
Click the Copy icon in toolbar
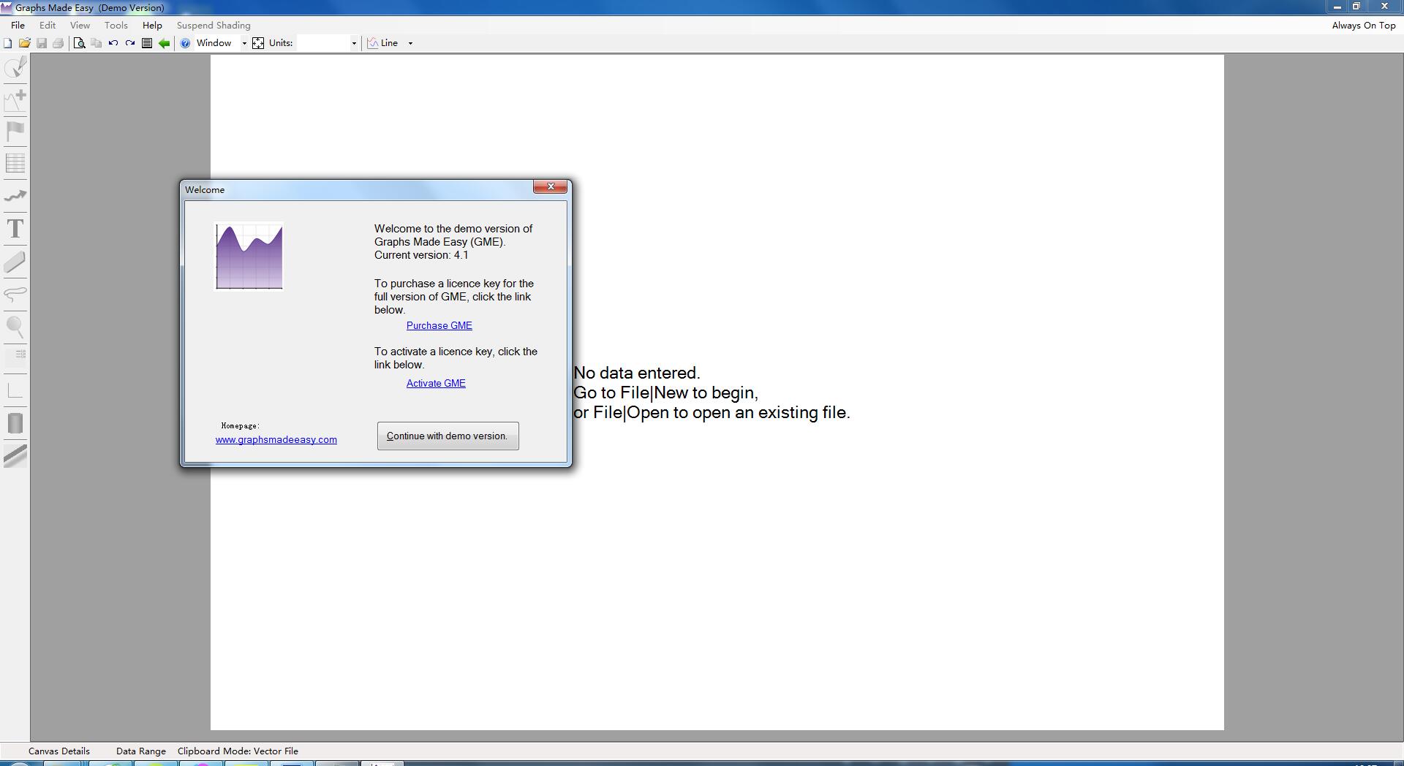point(96,43)
